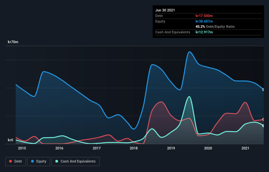Click the kr70m y-axis label
This screenshot has width=269, height=172.
click(x=13, y=42)
